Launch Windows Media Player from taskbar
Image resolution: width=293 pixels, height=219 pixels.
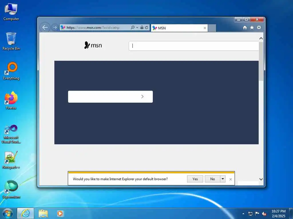pos(60,213)
